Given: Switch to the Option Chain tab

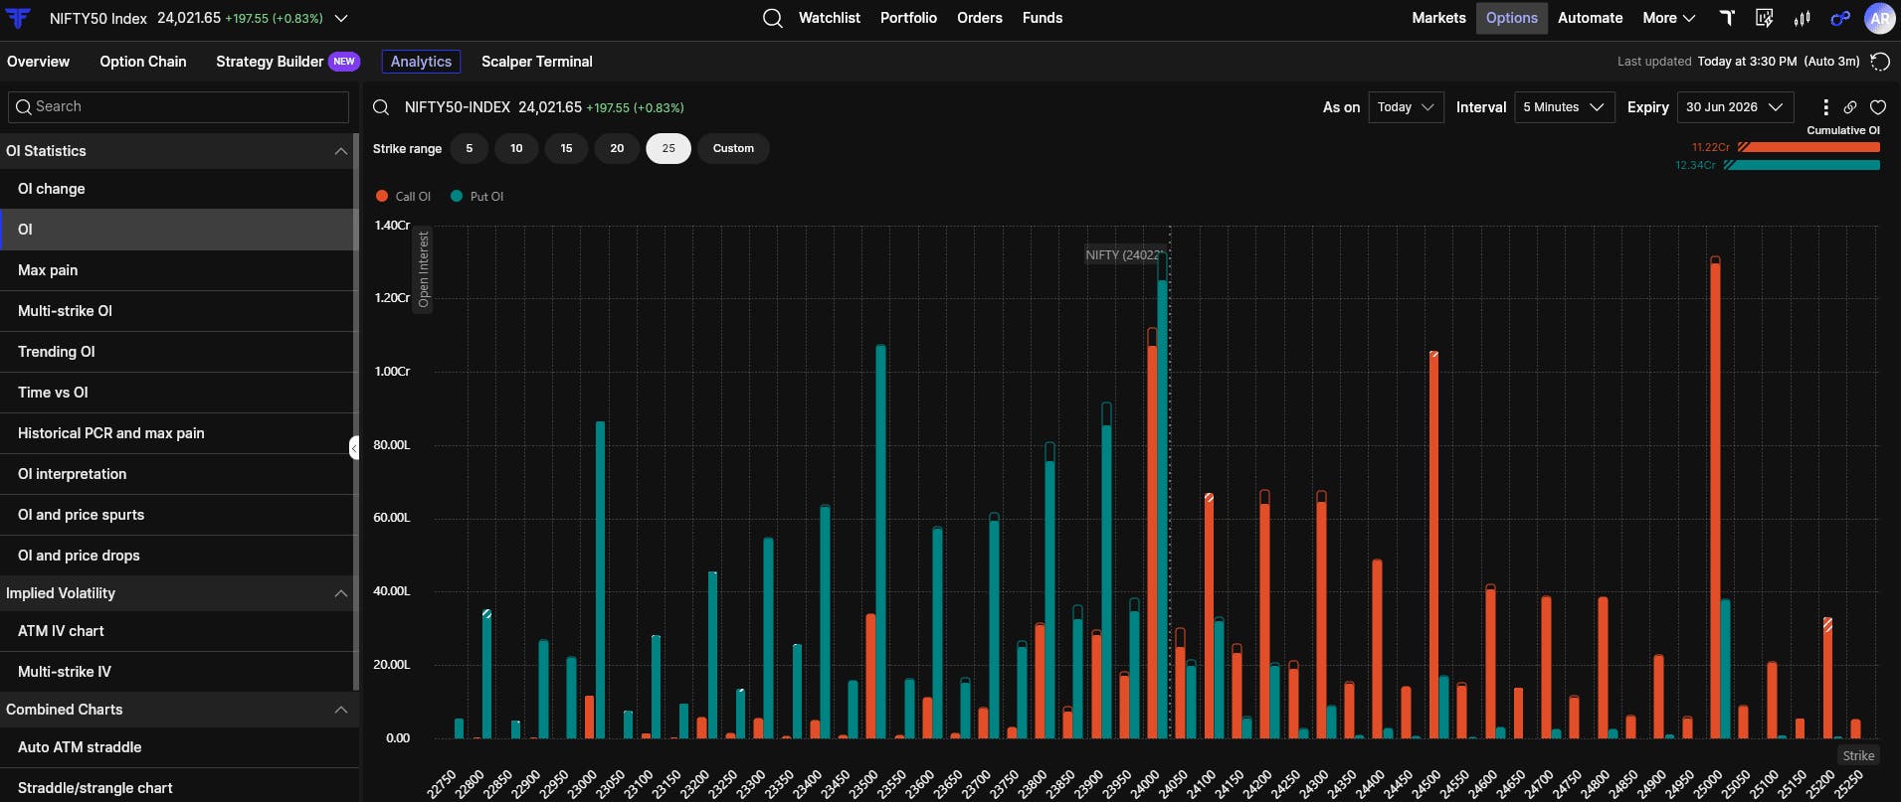Looking at the screenshot, I should 142,62.
